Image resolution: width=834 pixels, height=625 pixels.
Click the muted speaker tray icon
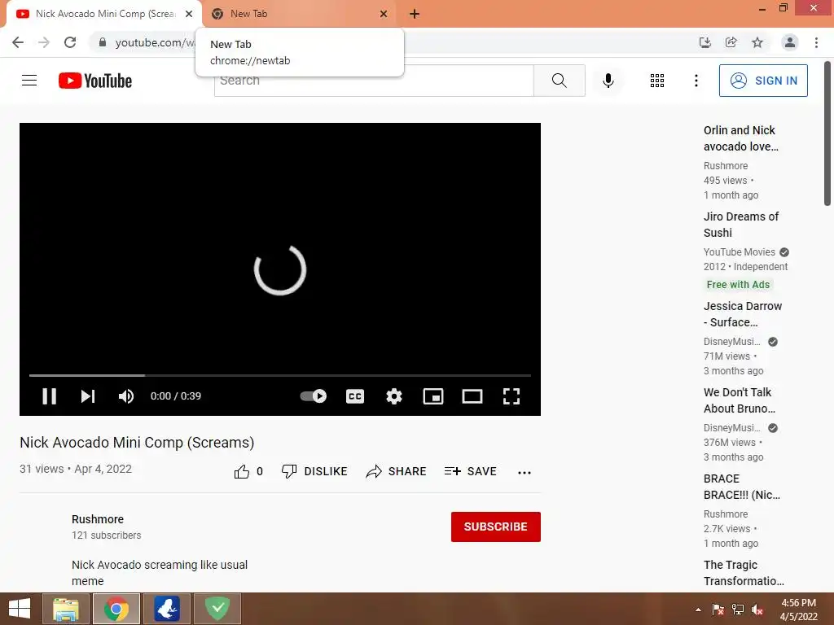point(757,610)
